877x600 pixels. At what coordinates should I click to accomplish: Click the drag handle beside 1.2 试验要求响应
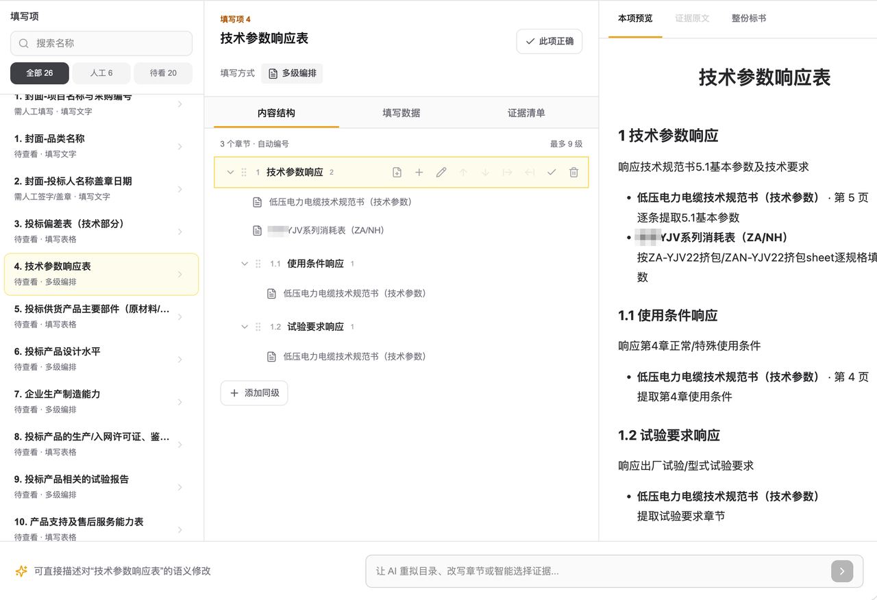pos(258,327)
